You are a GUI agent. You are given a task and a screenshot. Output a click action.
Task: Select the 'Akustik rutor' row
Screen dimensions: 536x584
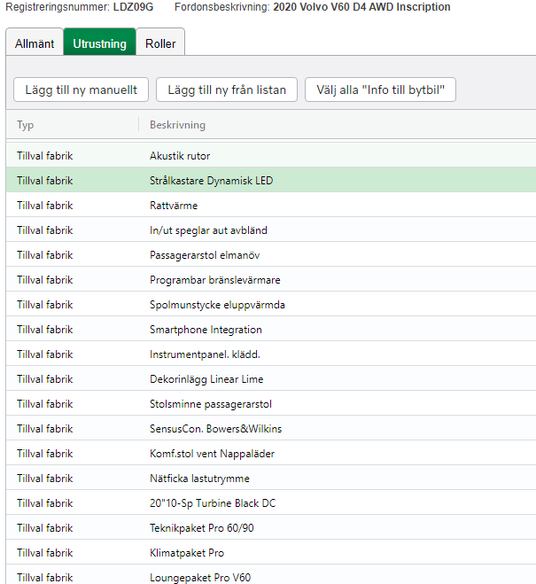point(271,156)
